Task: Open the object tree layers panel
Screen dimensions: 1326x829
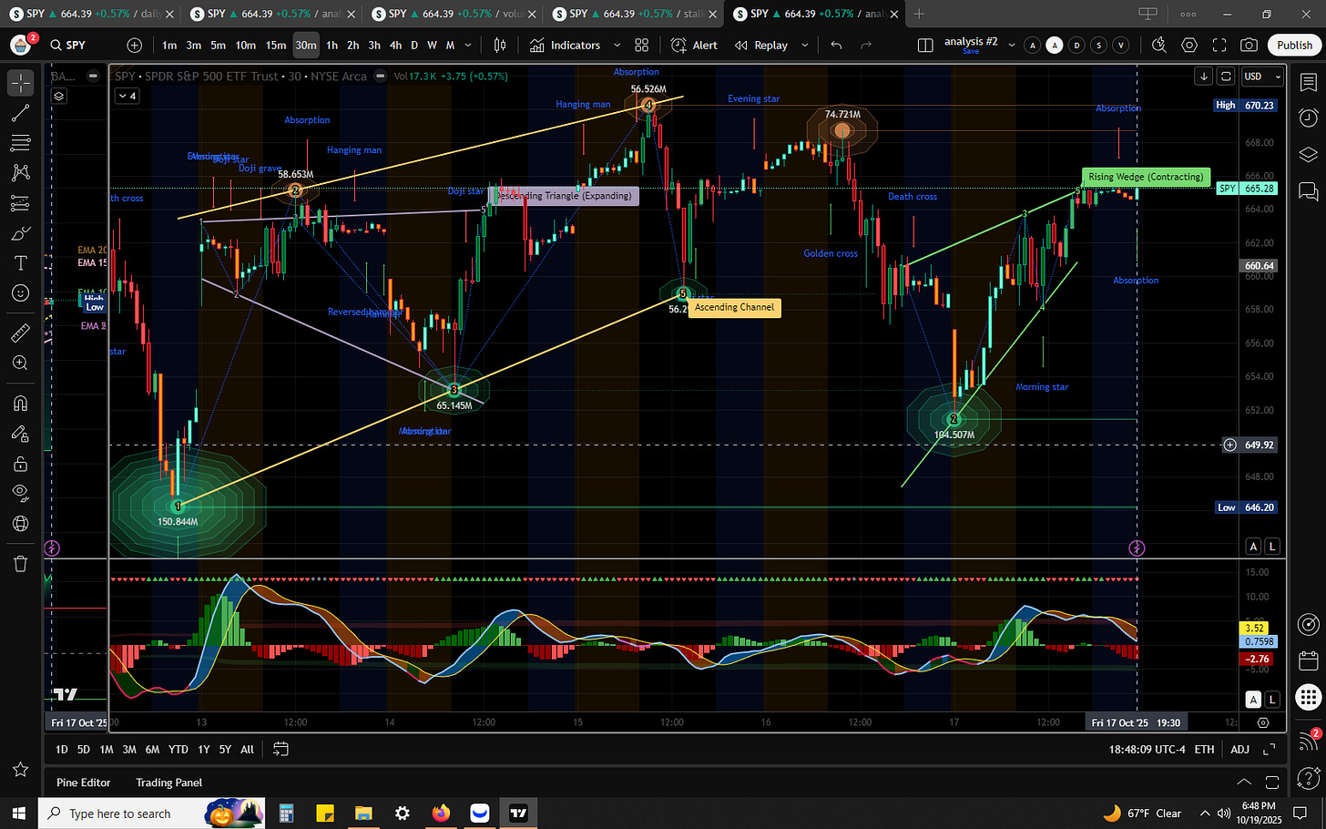Action: coord(1308,154)
